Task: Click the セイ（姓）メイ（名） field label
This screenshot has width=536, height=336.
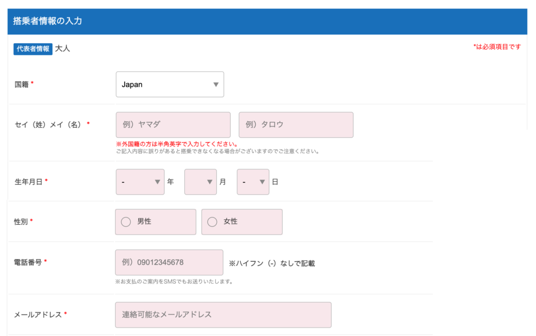Action: coord(48,124)
